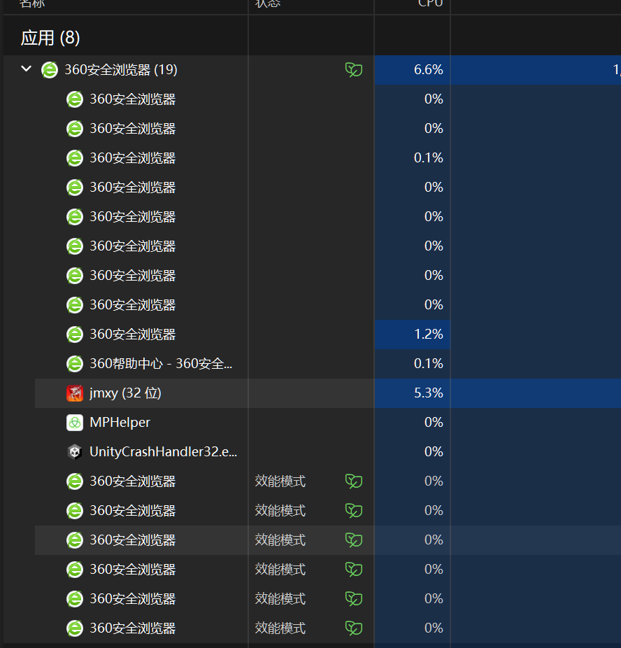
Task: Click the leaf icon on the first 效能模式 row
Action: pyautogui.click(x=354, y=481)
